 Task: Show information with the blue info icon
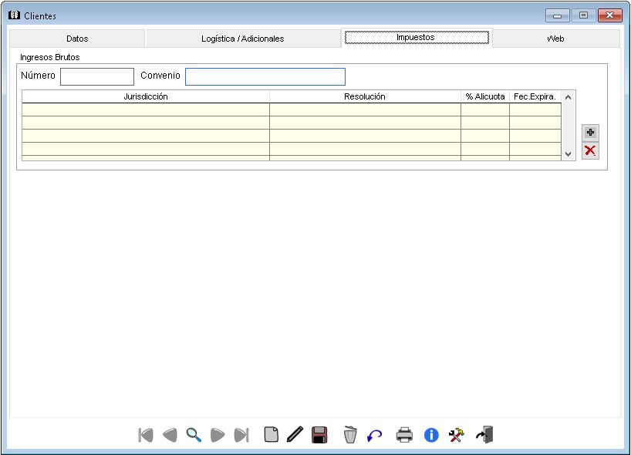tap(431, 435)
